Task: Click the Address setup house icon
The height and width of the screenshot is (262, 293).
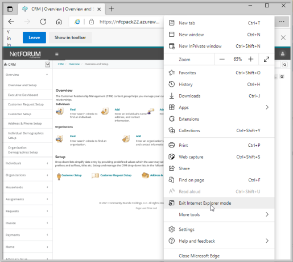Action: (x=145, y=175)
